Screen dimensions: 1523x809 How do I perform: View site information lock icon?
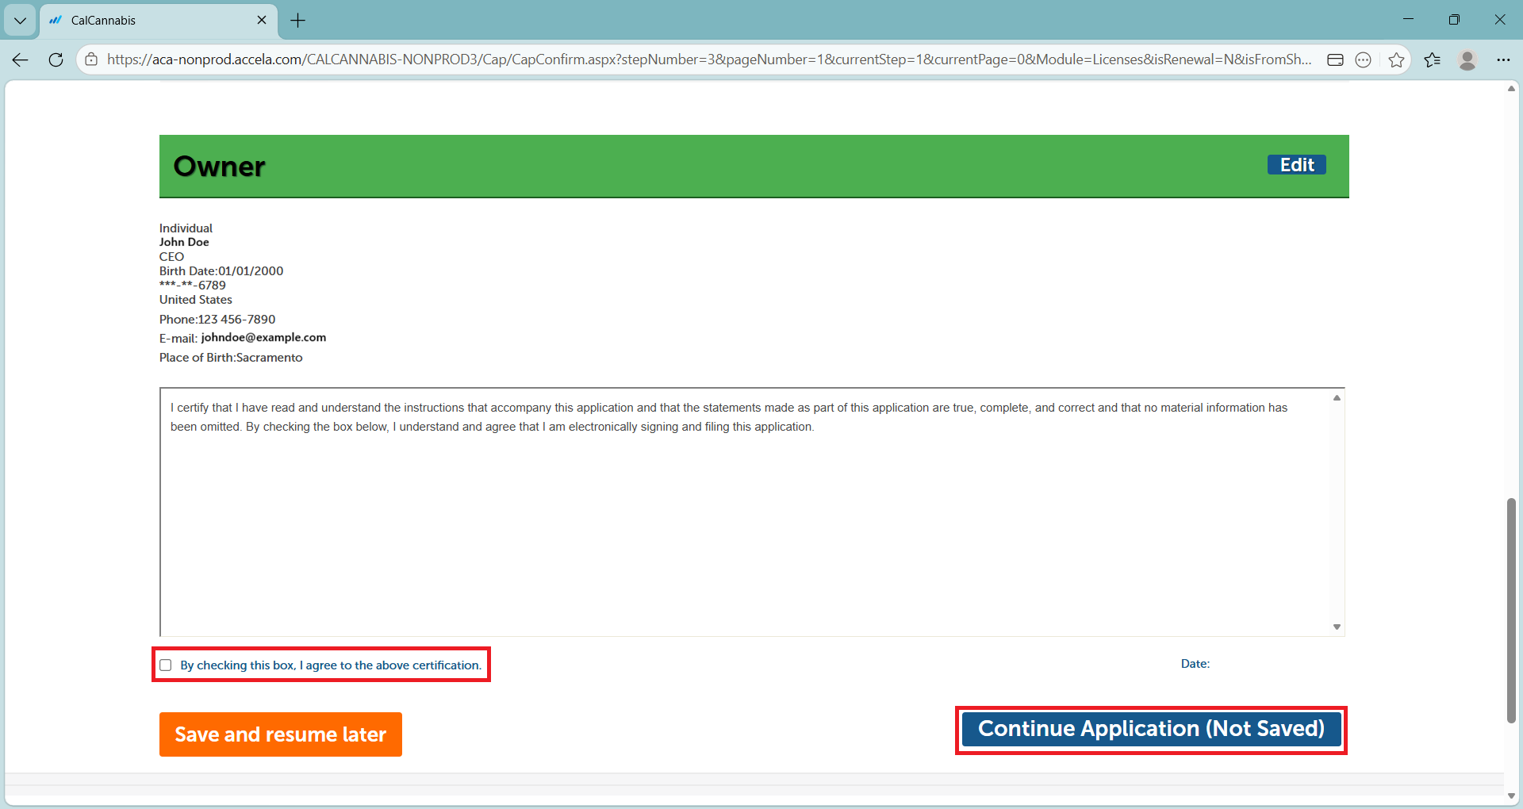[91, 59]
